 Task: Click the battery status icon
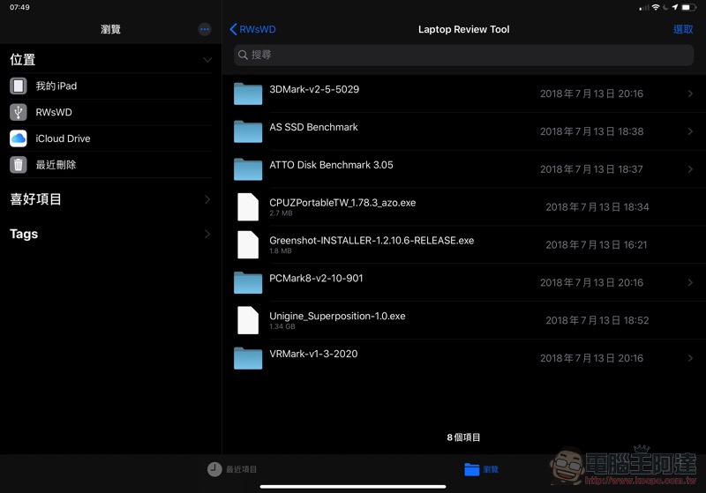(689, 7)
